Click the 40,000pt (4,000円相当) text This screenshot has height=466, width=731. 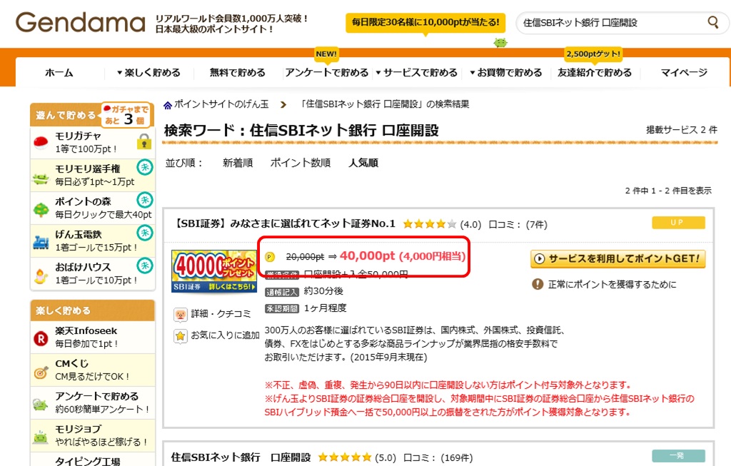point(403,255)
